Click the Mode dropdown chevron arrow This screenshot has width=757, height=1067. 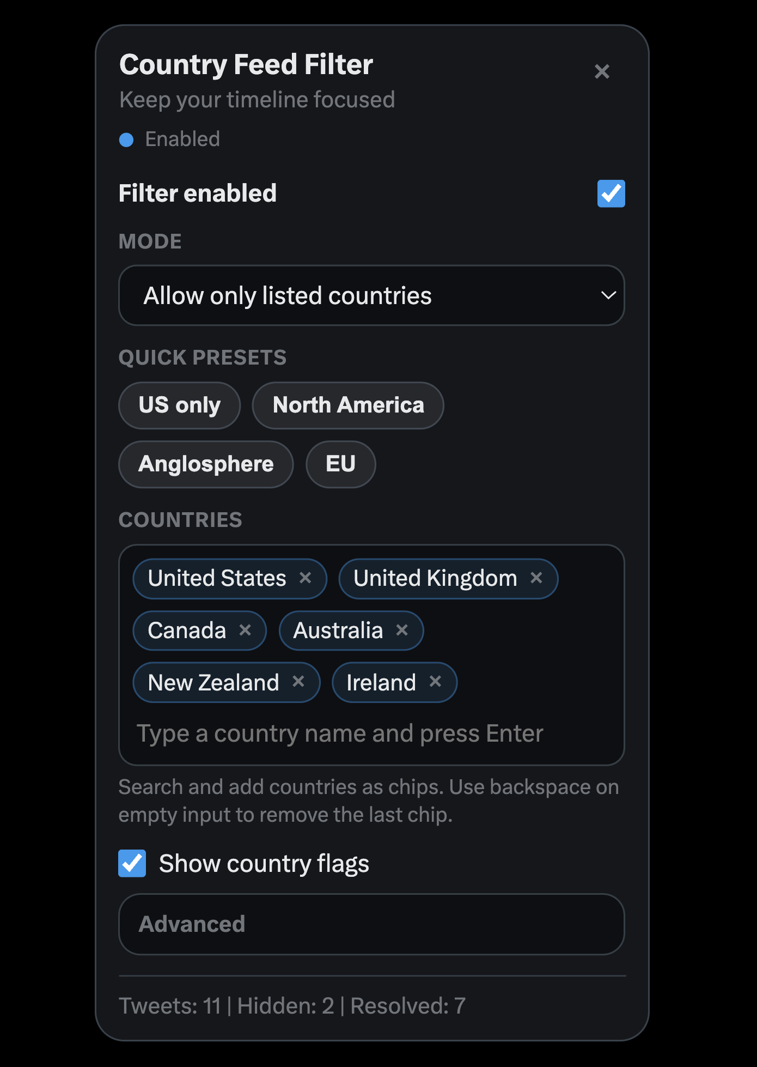click(608, 295)
